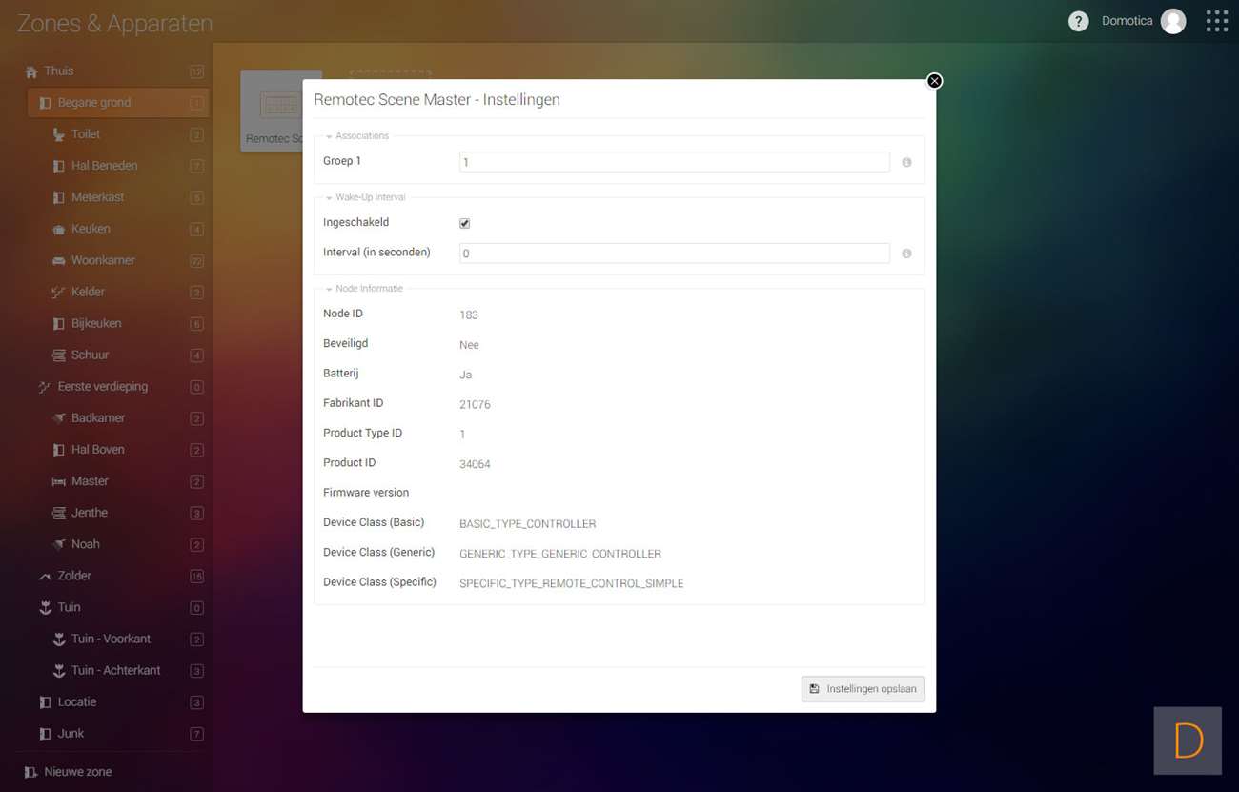Click the Interval (in seconden) input field
Image resolution: width=1239 pixels, height=792 pixels.
pos(675,253)
